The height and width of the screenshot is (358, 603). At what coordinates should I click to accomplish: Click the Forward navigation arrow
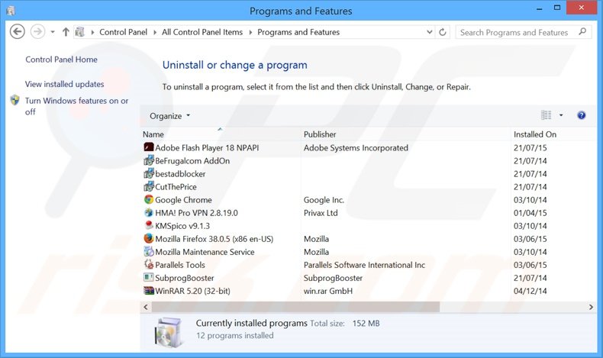click(x=37, y=32)
